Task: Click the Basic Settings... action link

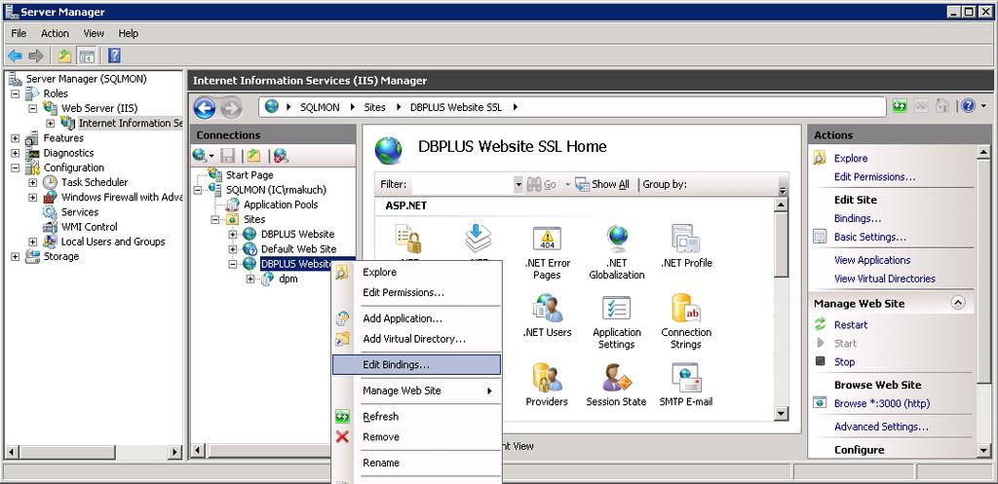Action: (870, 237)
